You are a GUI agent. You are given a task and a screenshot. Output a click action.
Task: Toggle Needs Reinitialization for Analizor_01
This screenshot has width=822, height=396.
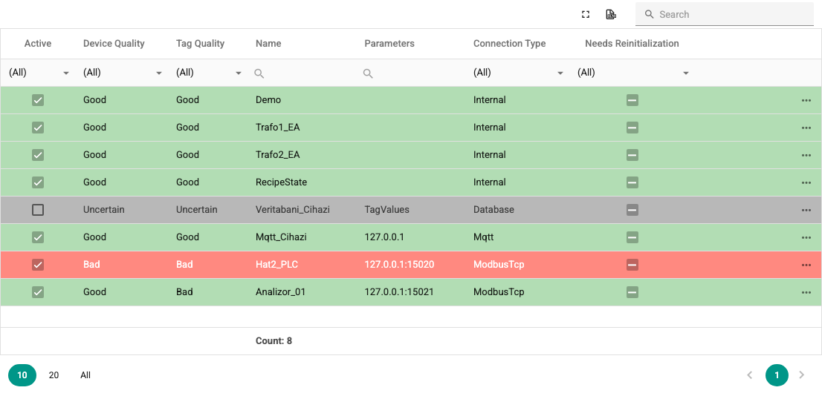(x=632, y=292)
